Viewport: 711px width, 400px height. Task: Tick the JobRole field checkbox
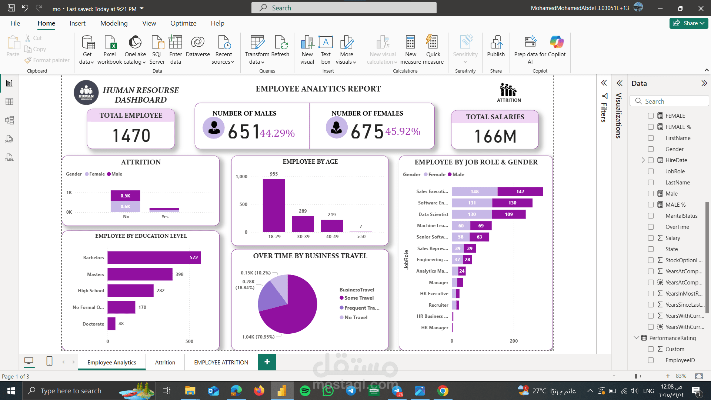pyautogui.click(x=651, y=171)
